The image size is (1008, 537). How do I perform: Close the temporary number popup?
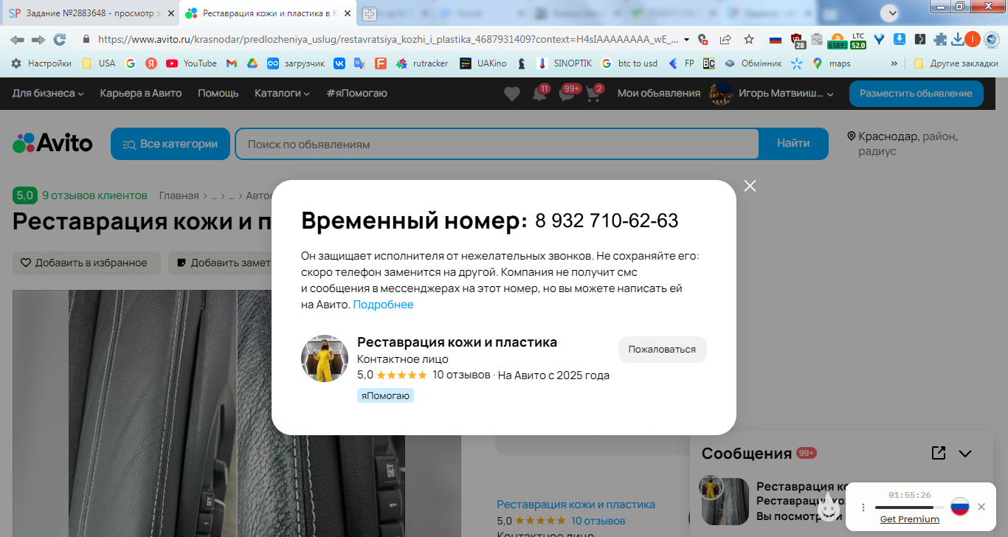coord(750,186)
